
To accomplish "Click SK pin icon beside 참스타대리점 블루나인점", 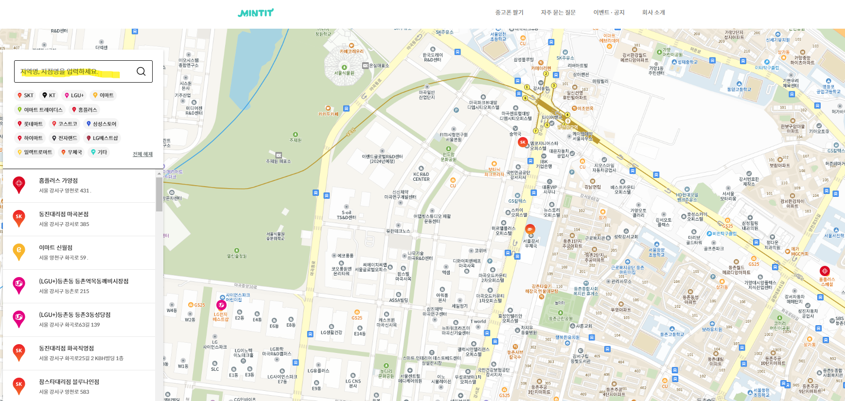I will 19,386.
